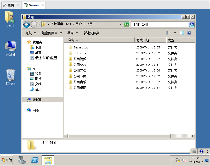Click the search magnifier icon
Screen dimensions: 210x166
coord(191,24)
